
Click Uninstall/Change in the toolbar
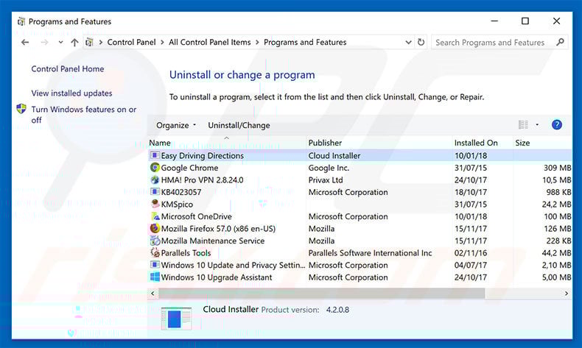coord(239,125)
